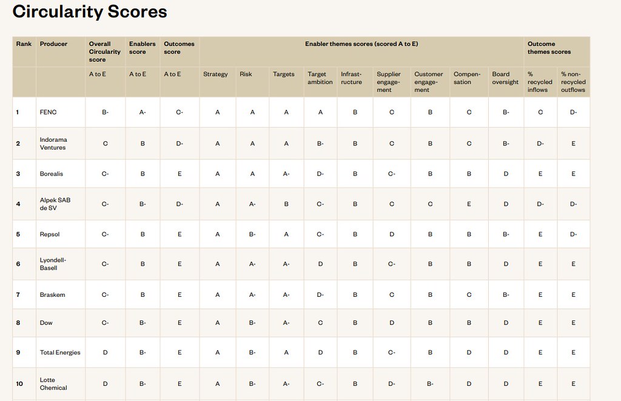Click Total Energies' overall score 'D'
621x401 pixels.
[x=106, y=353]
